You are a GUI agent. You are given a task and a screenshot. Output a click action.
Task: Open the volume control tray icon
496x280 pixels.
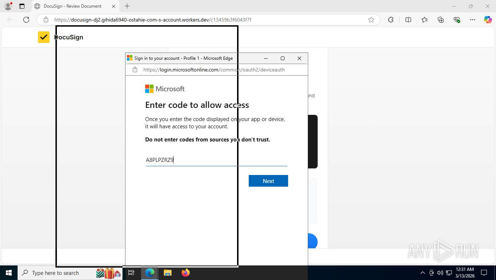[x=440, y=273]
